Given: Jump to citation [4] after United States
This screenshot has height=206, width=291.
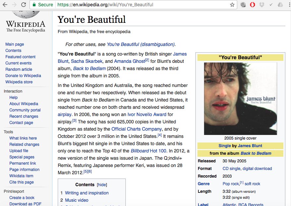Looking at the screenshot, I should pyautogui.click(x=160, y=135).
